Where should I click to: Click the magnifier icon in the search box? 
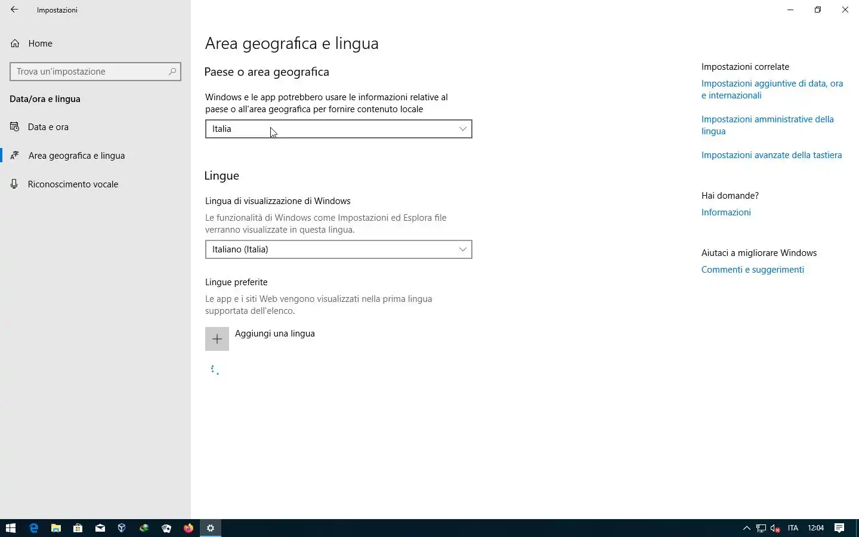(172, 72)
